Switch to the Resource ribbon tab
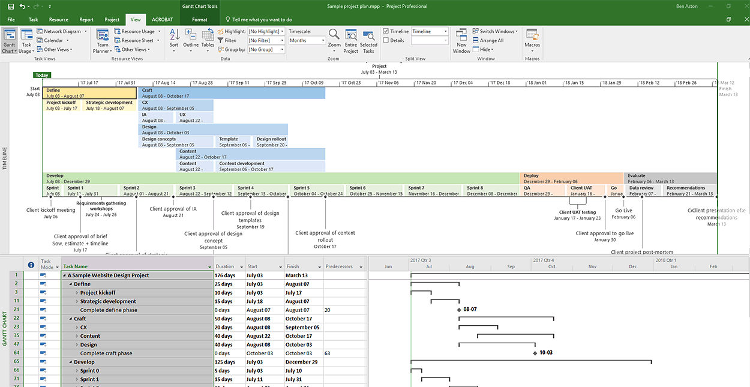750x387 pixels. [x=58, y=20]
